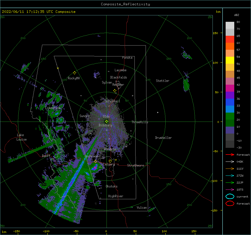This screenshot has height=235, width=251.
Task: Click the Airdrie town label
Action: click(x=110, y=149)
